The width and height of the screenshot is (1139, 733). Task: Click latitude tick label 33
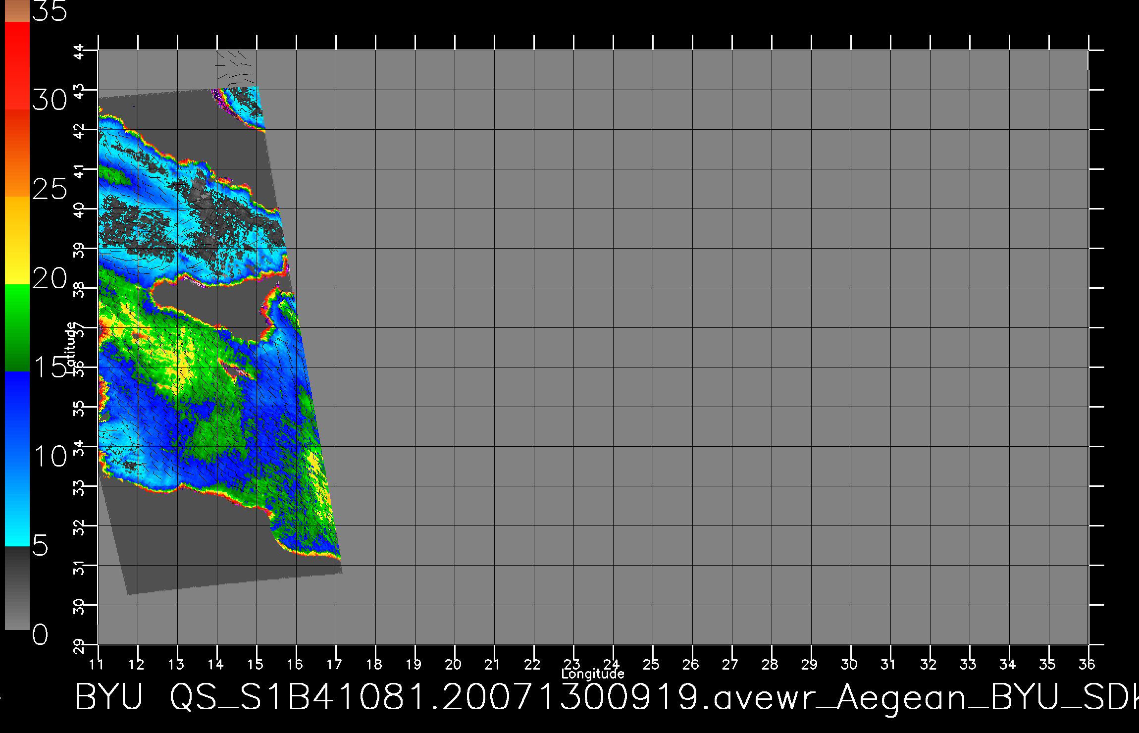click(x=80, y=487)
